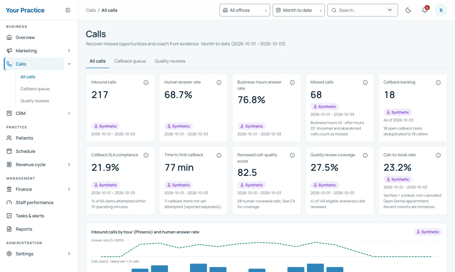Toggle dark mode moon icon
Viewport: 455px width, 272px height.
pyautogui.click(x=408, y=10)
